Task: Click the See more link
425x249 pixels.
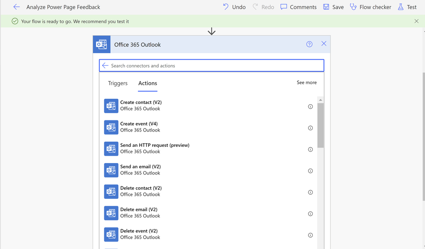Action: [x=307, y=83]
